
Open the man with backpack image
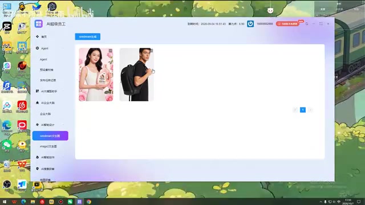click(x=137, y=75)
